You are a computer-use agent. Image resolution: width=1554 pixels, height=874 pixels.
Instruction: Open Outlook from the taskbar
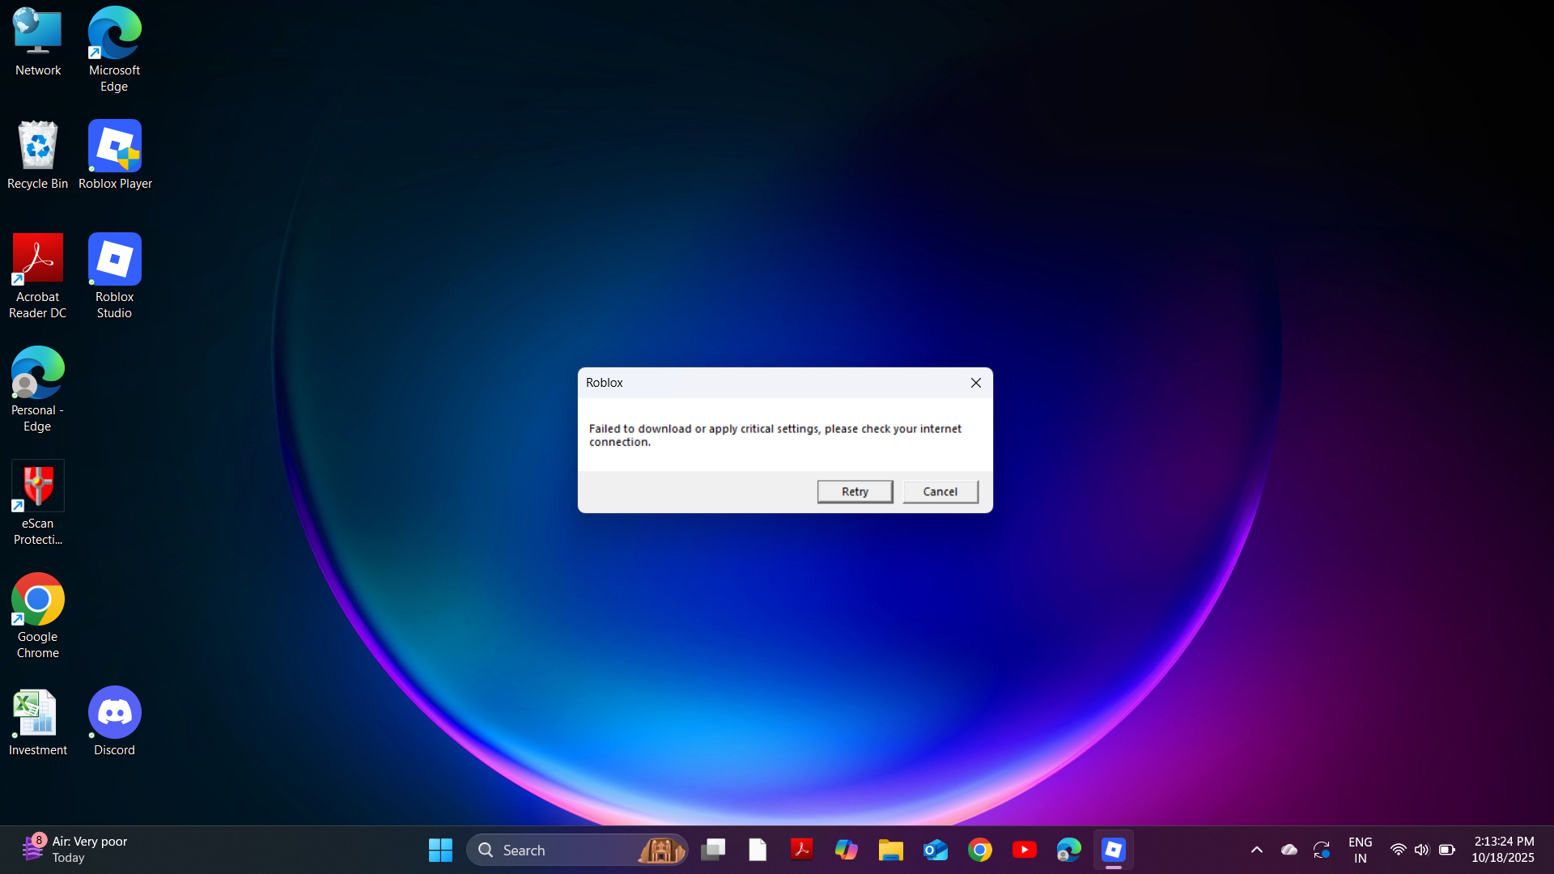tap(935, 850)
